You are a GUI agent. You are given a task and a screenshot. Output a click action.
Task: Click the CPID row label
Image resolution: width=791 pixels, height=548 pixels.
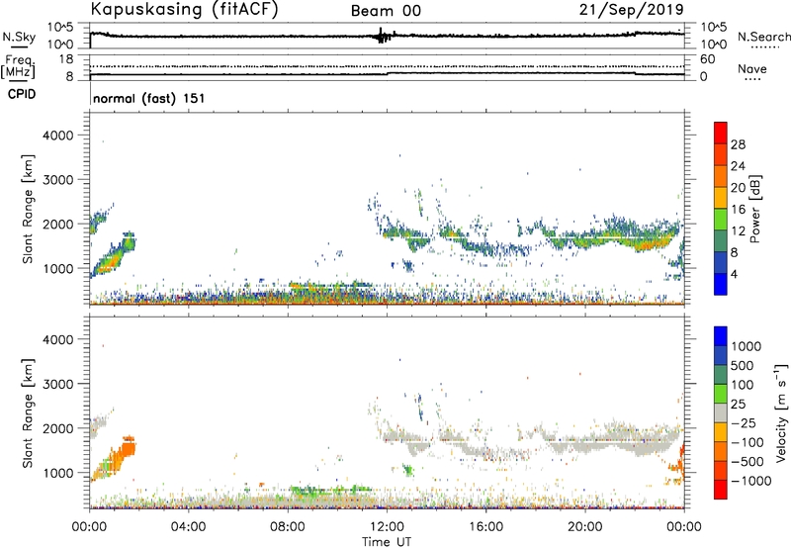click(x=22, y=94)
